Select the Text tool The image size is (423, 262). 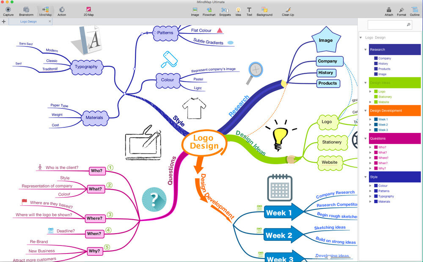point(249,11)
